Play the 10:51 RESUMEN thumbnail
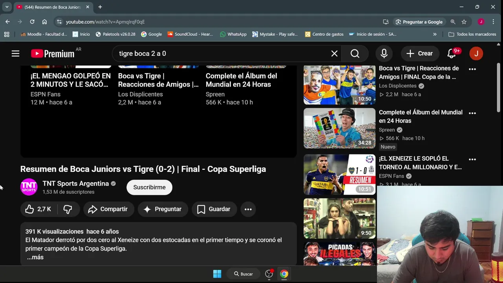 [340, 175]
